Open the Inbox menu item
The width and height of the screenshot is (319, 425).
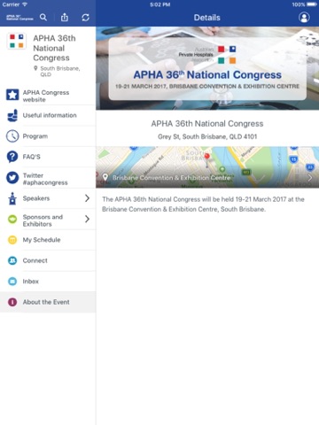pyautogui.click(x=48, y=282)
